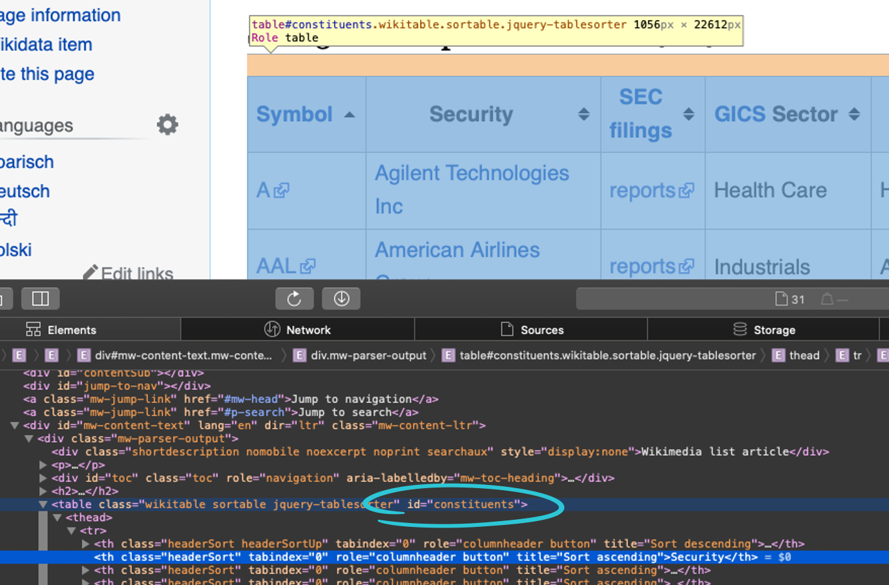Viewport: 889px width, 585px height.
Task: Click the external link icon beside A
Action: 282,190
